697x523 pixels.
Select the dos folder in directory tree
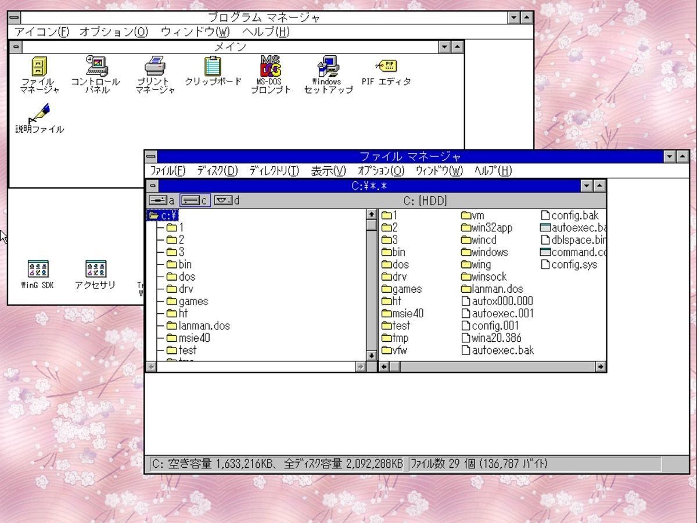[x=181, y=277]
